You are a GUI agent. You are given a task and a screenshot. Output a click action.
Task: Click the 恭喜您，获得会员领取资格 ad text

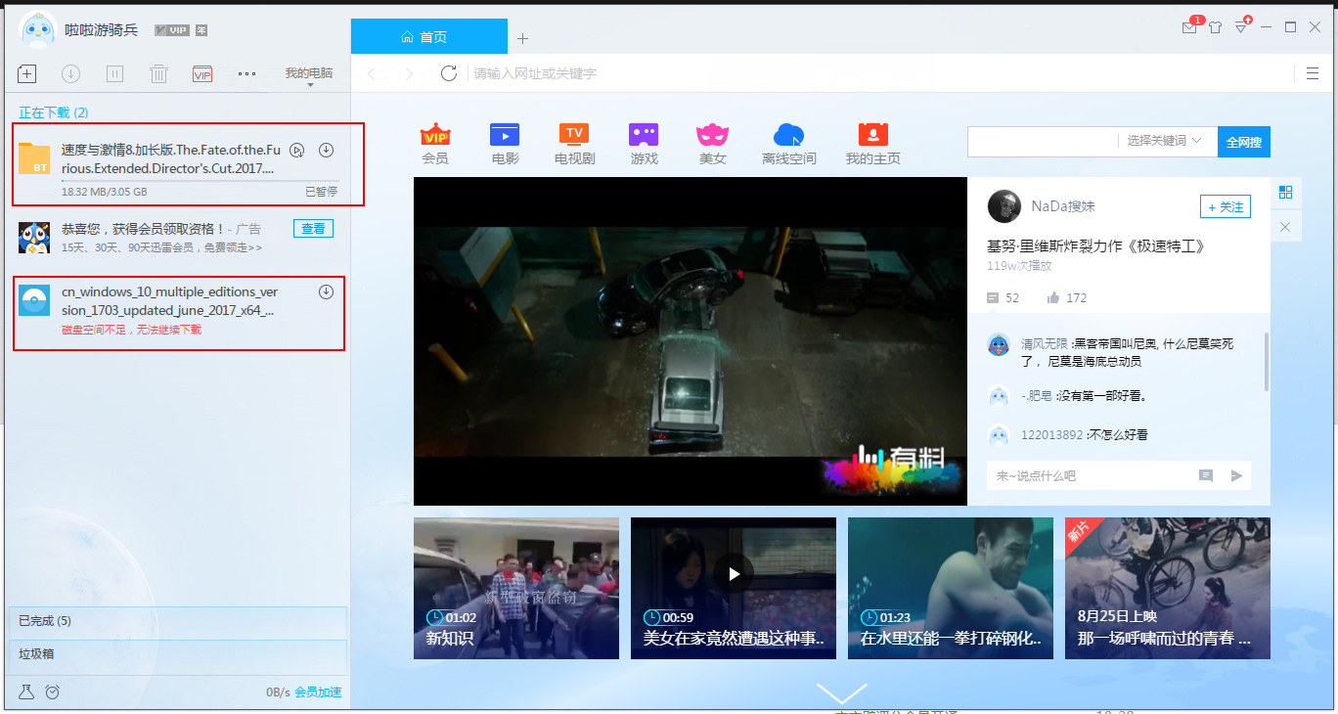pyautogui.click(x=144, y=229)
